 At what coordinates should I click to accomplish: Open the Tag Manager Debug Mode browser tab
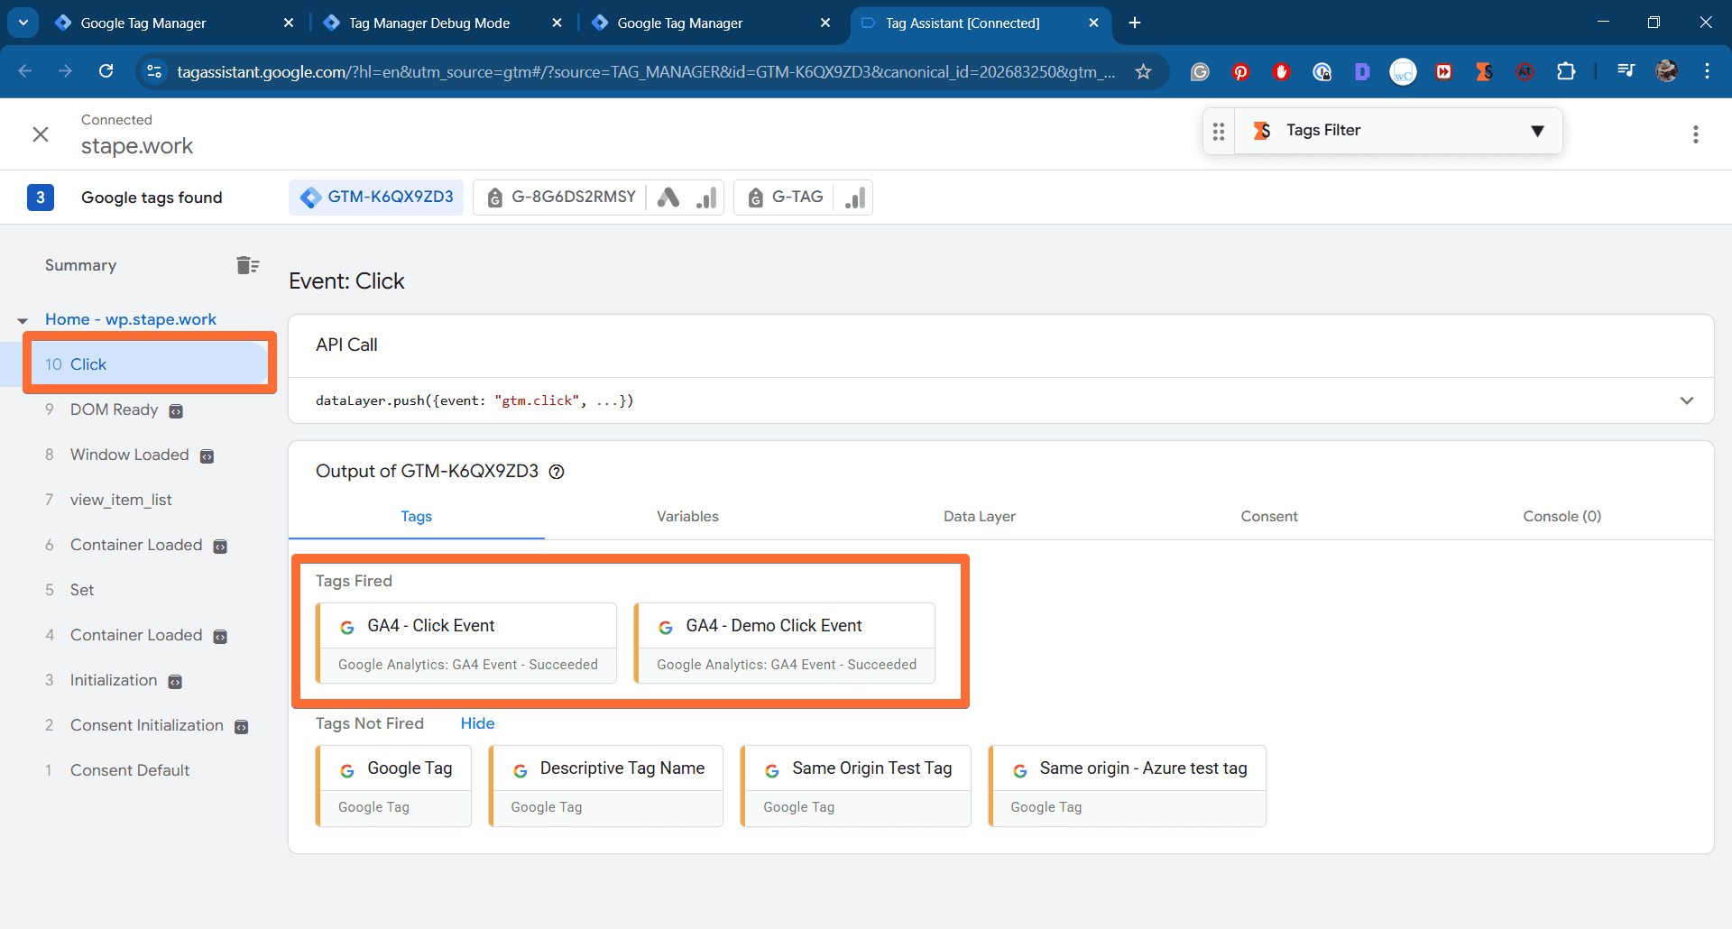(x=428, y=23)
